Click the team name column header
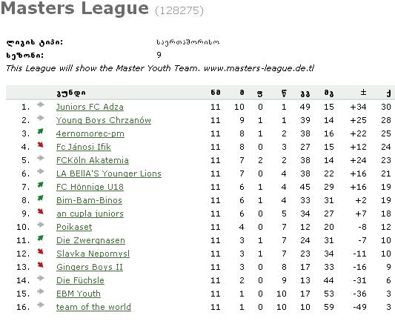This screenshot has width=395, height=324. [71, 93]
